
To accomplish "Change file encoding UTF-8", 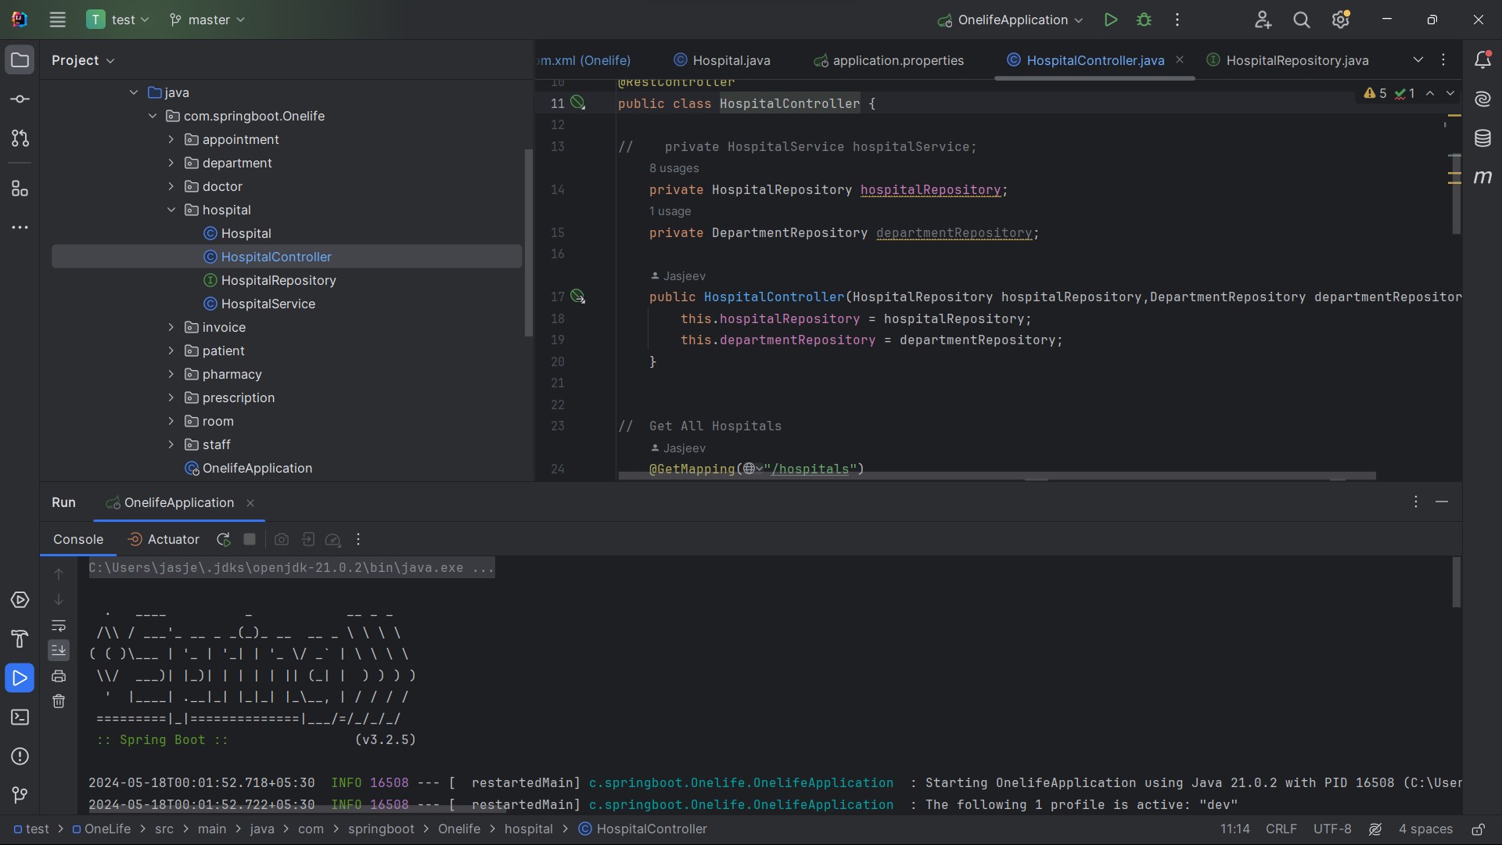I will [1331, 829].
